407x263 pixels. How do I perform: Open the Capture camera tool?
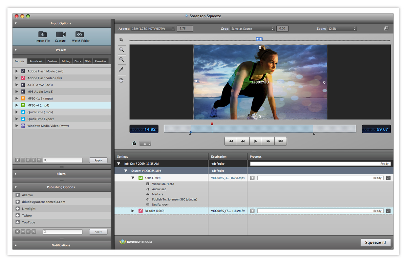tap(61, 34)
